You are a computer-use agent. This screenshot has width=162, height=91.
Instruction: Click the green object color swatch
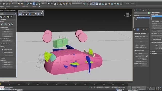pyautogui.click(x=149, y=13)
